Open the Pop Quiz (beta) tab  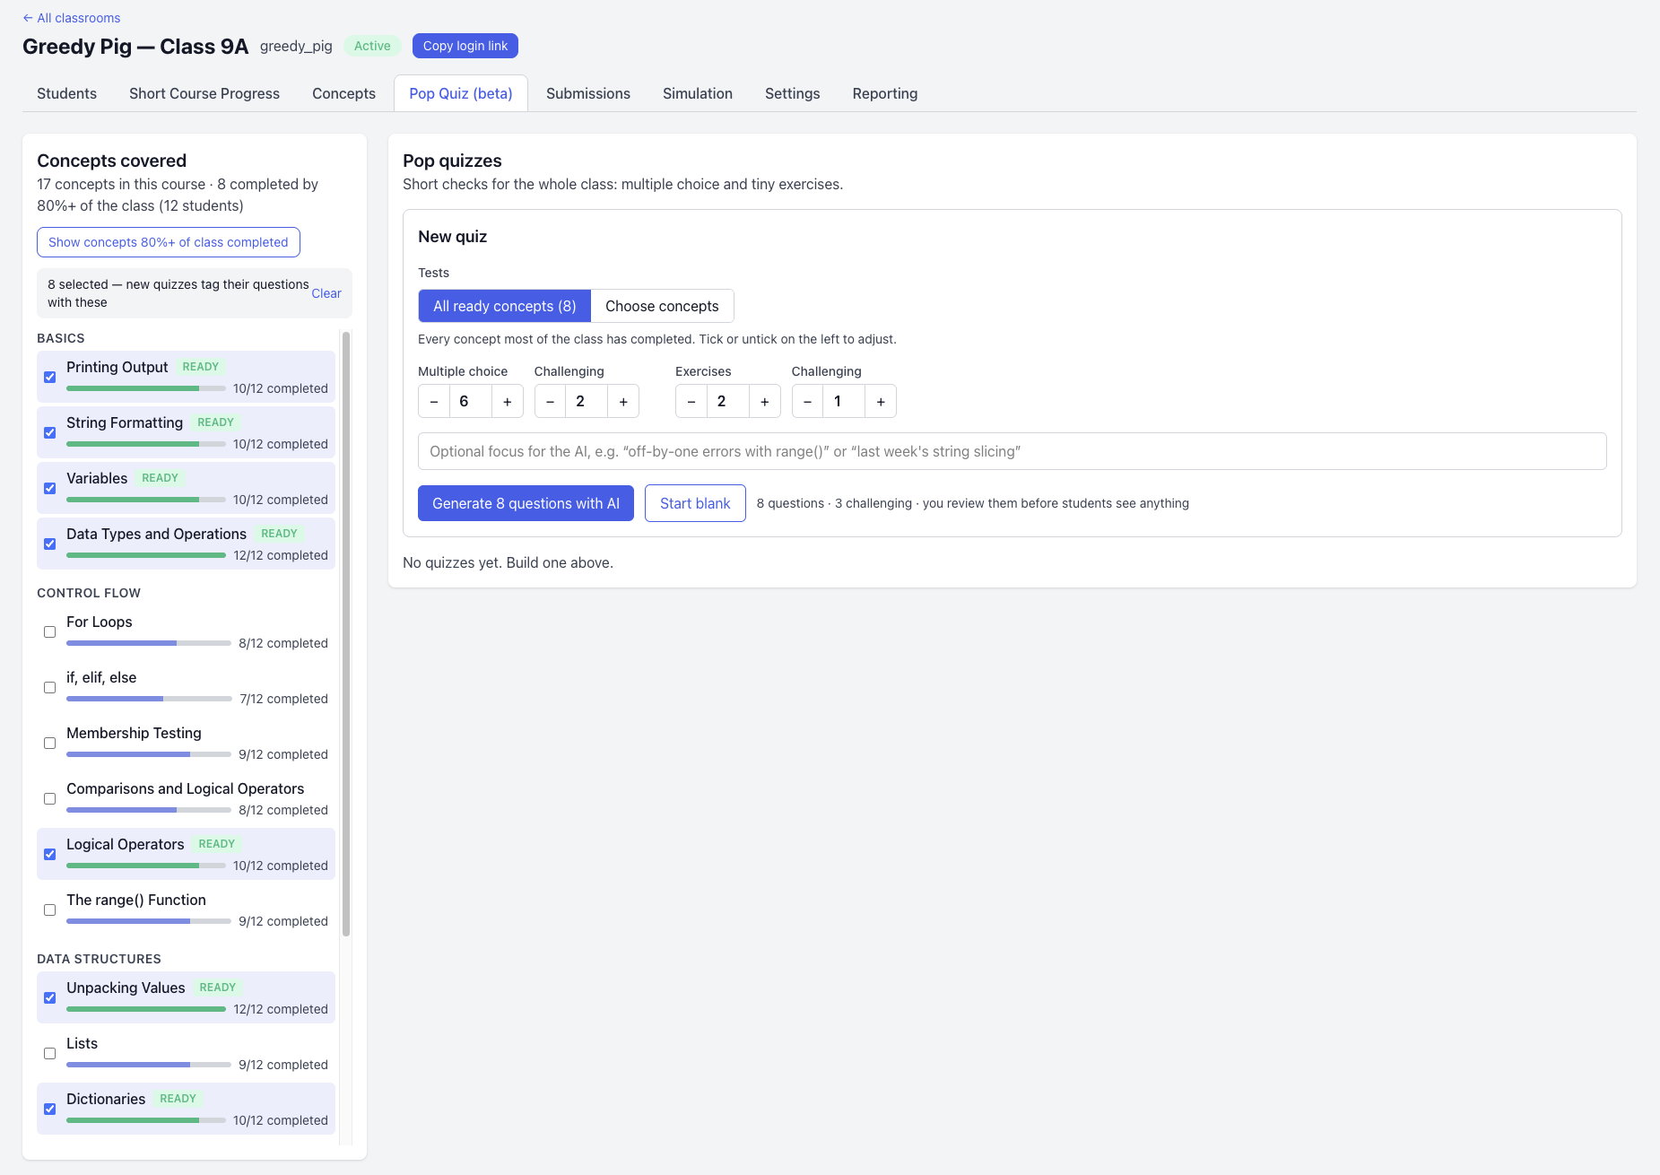click(x=461, y=93)
